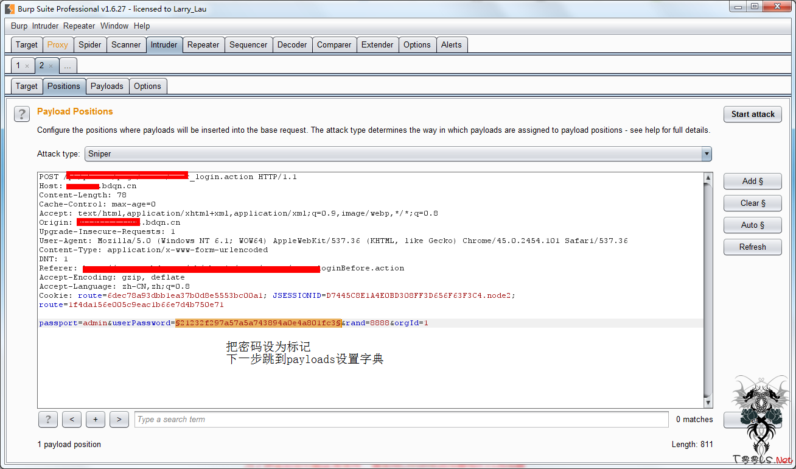Open the Positions sub-tab

[x=64, y=86]
